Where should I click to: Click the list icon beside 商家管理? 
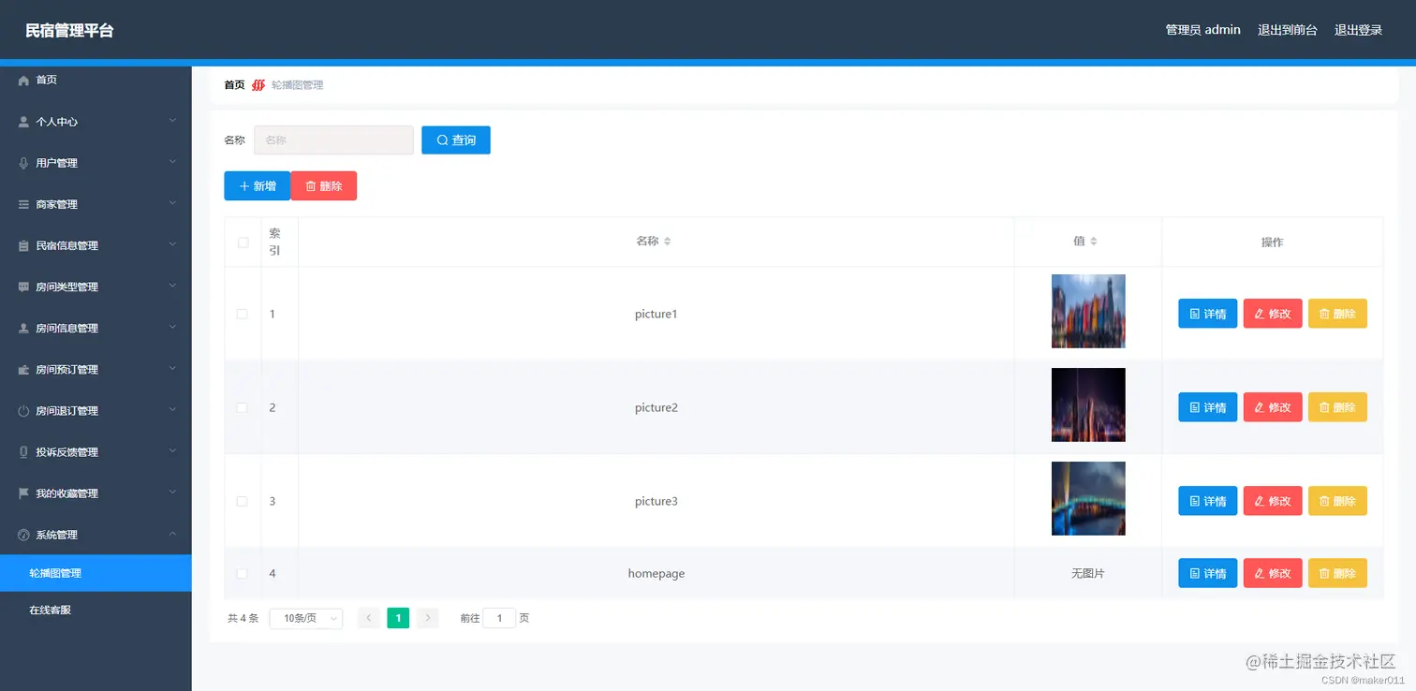click(x=23, y=204)
